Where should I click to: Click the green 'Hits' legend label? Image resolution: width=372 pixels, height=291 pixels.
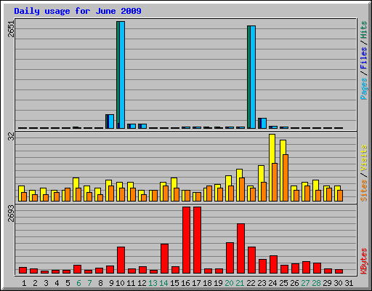(364, 30)
